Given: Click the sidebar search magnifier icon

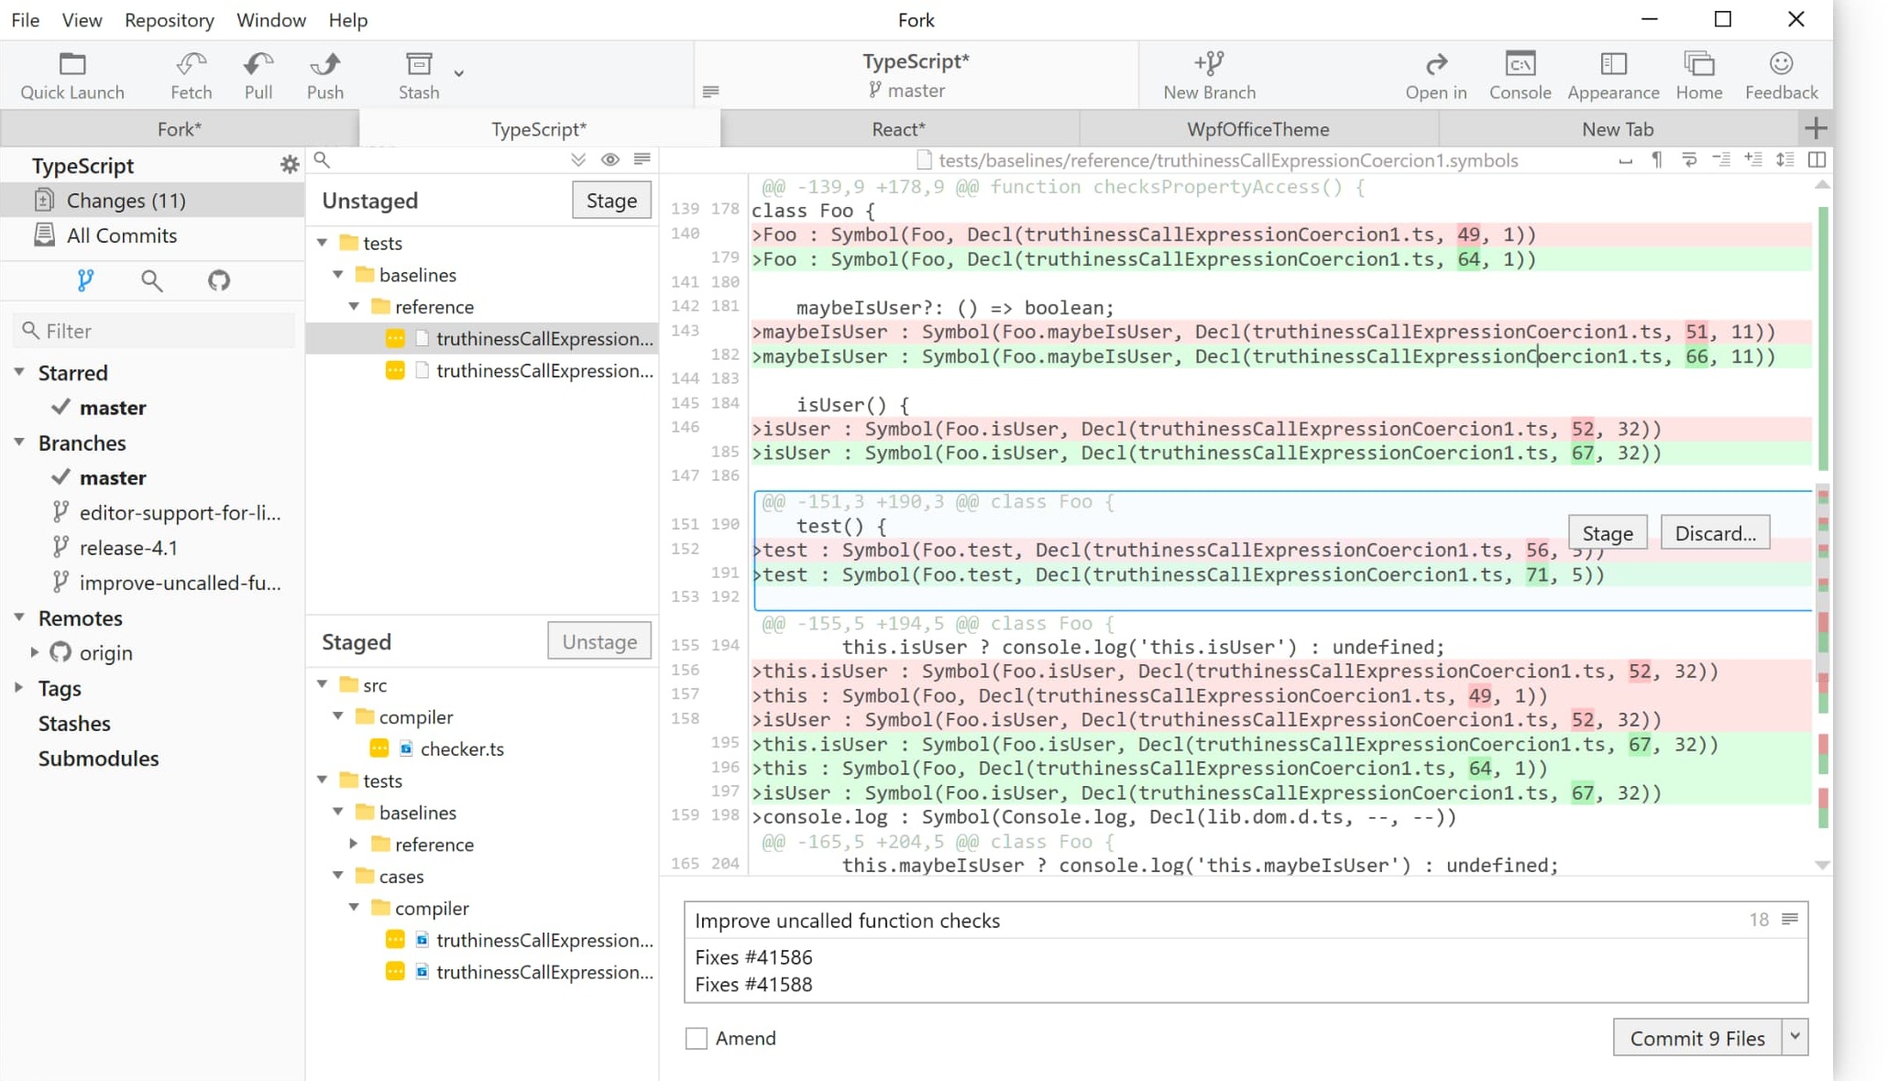Looking at the screenshot, I should 152,280.
